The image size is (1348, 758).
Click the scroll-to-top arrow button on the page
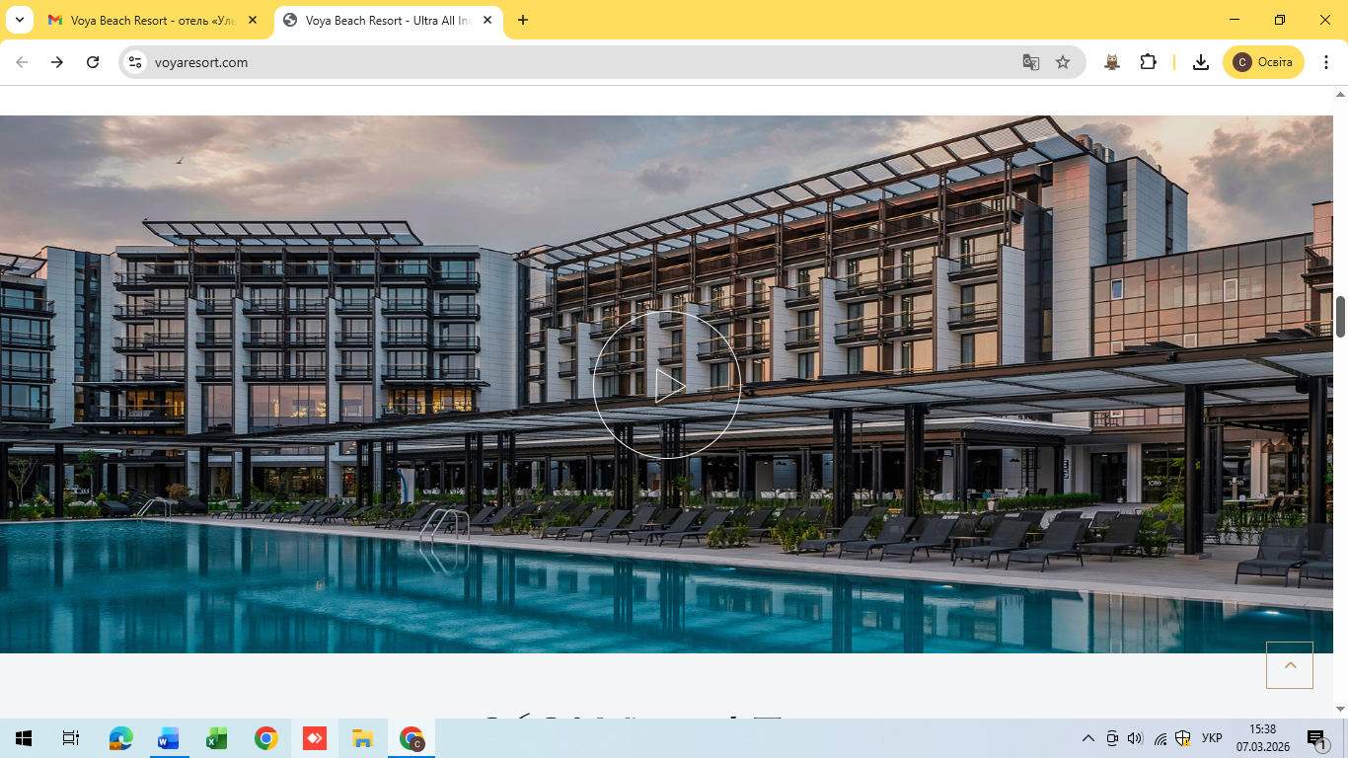tap(1290, 665)
